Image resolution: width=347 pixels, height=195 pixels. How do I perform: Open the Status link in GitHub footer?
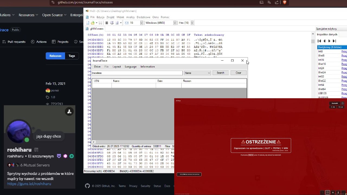(157, 186)
